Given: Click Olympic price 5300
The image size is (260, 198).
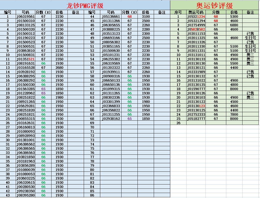Looking at the screenshot, I should click(x=234, y=17).
